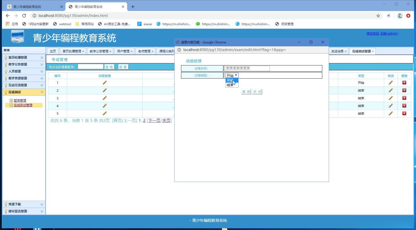
Task: Open xiaoai bookmark
Action: (x=145, y=24)
